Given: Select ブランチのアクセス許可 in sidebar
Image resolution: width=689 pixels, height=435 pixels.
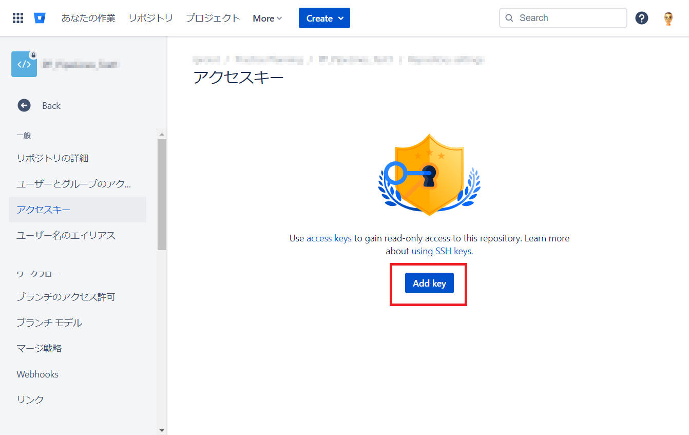Looking at the screenshot, I should click(x=66, y=297).
